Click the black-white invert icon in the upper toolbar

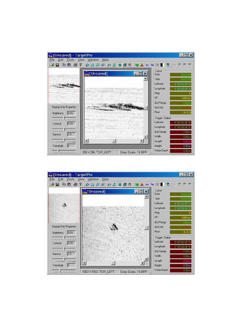(162, 65)
